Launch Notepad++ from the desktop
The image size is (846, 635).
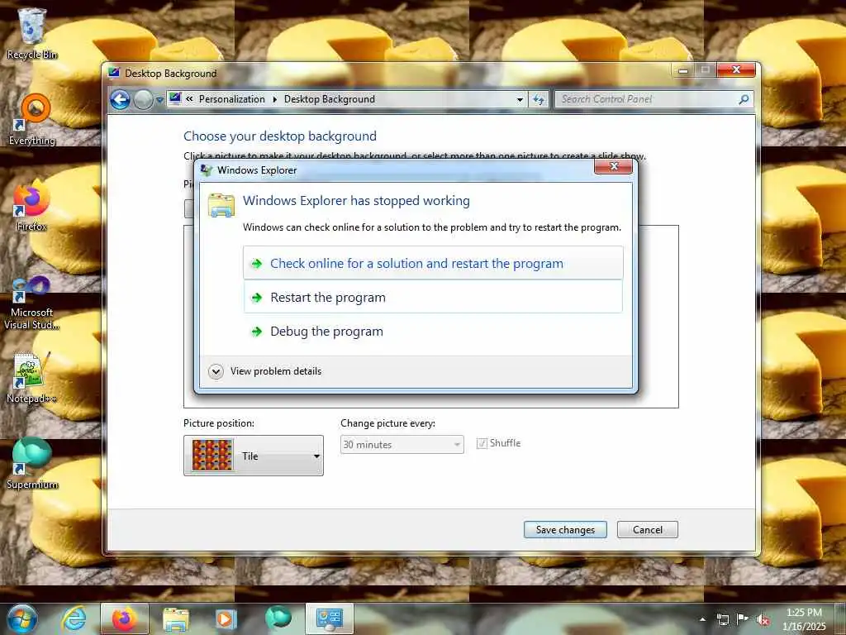click(x=32, y=378)
